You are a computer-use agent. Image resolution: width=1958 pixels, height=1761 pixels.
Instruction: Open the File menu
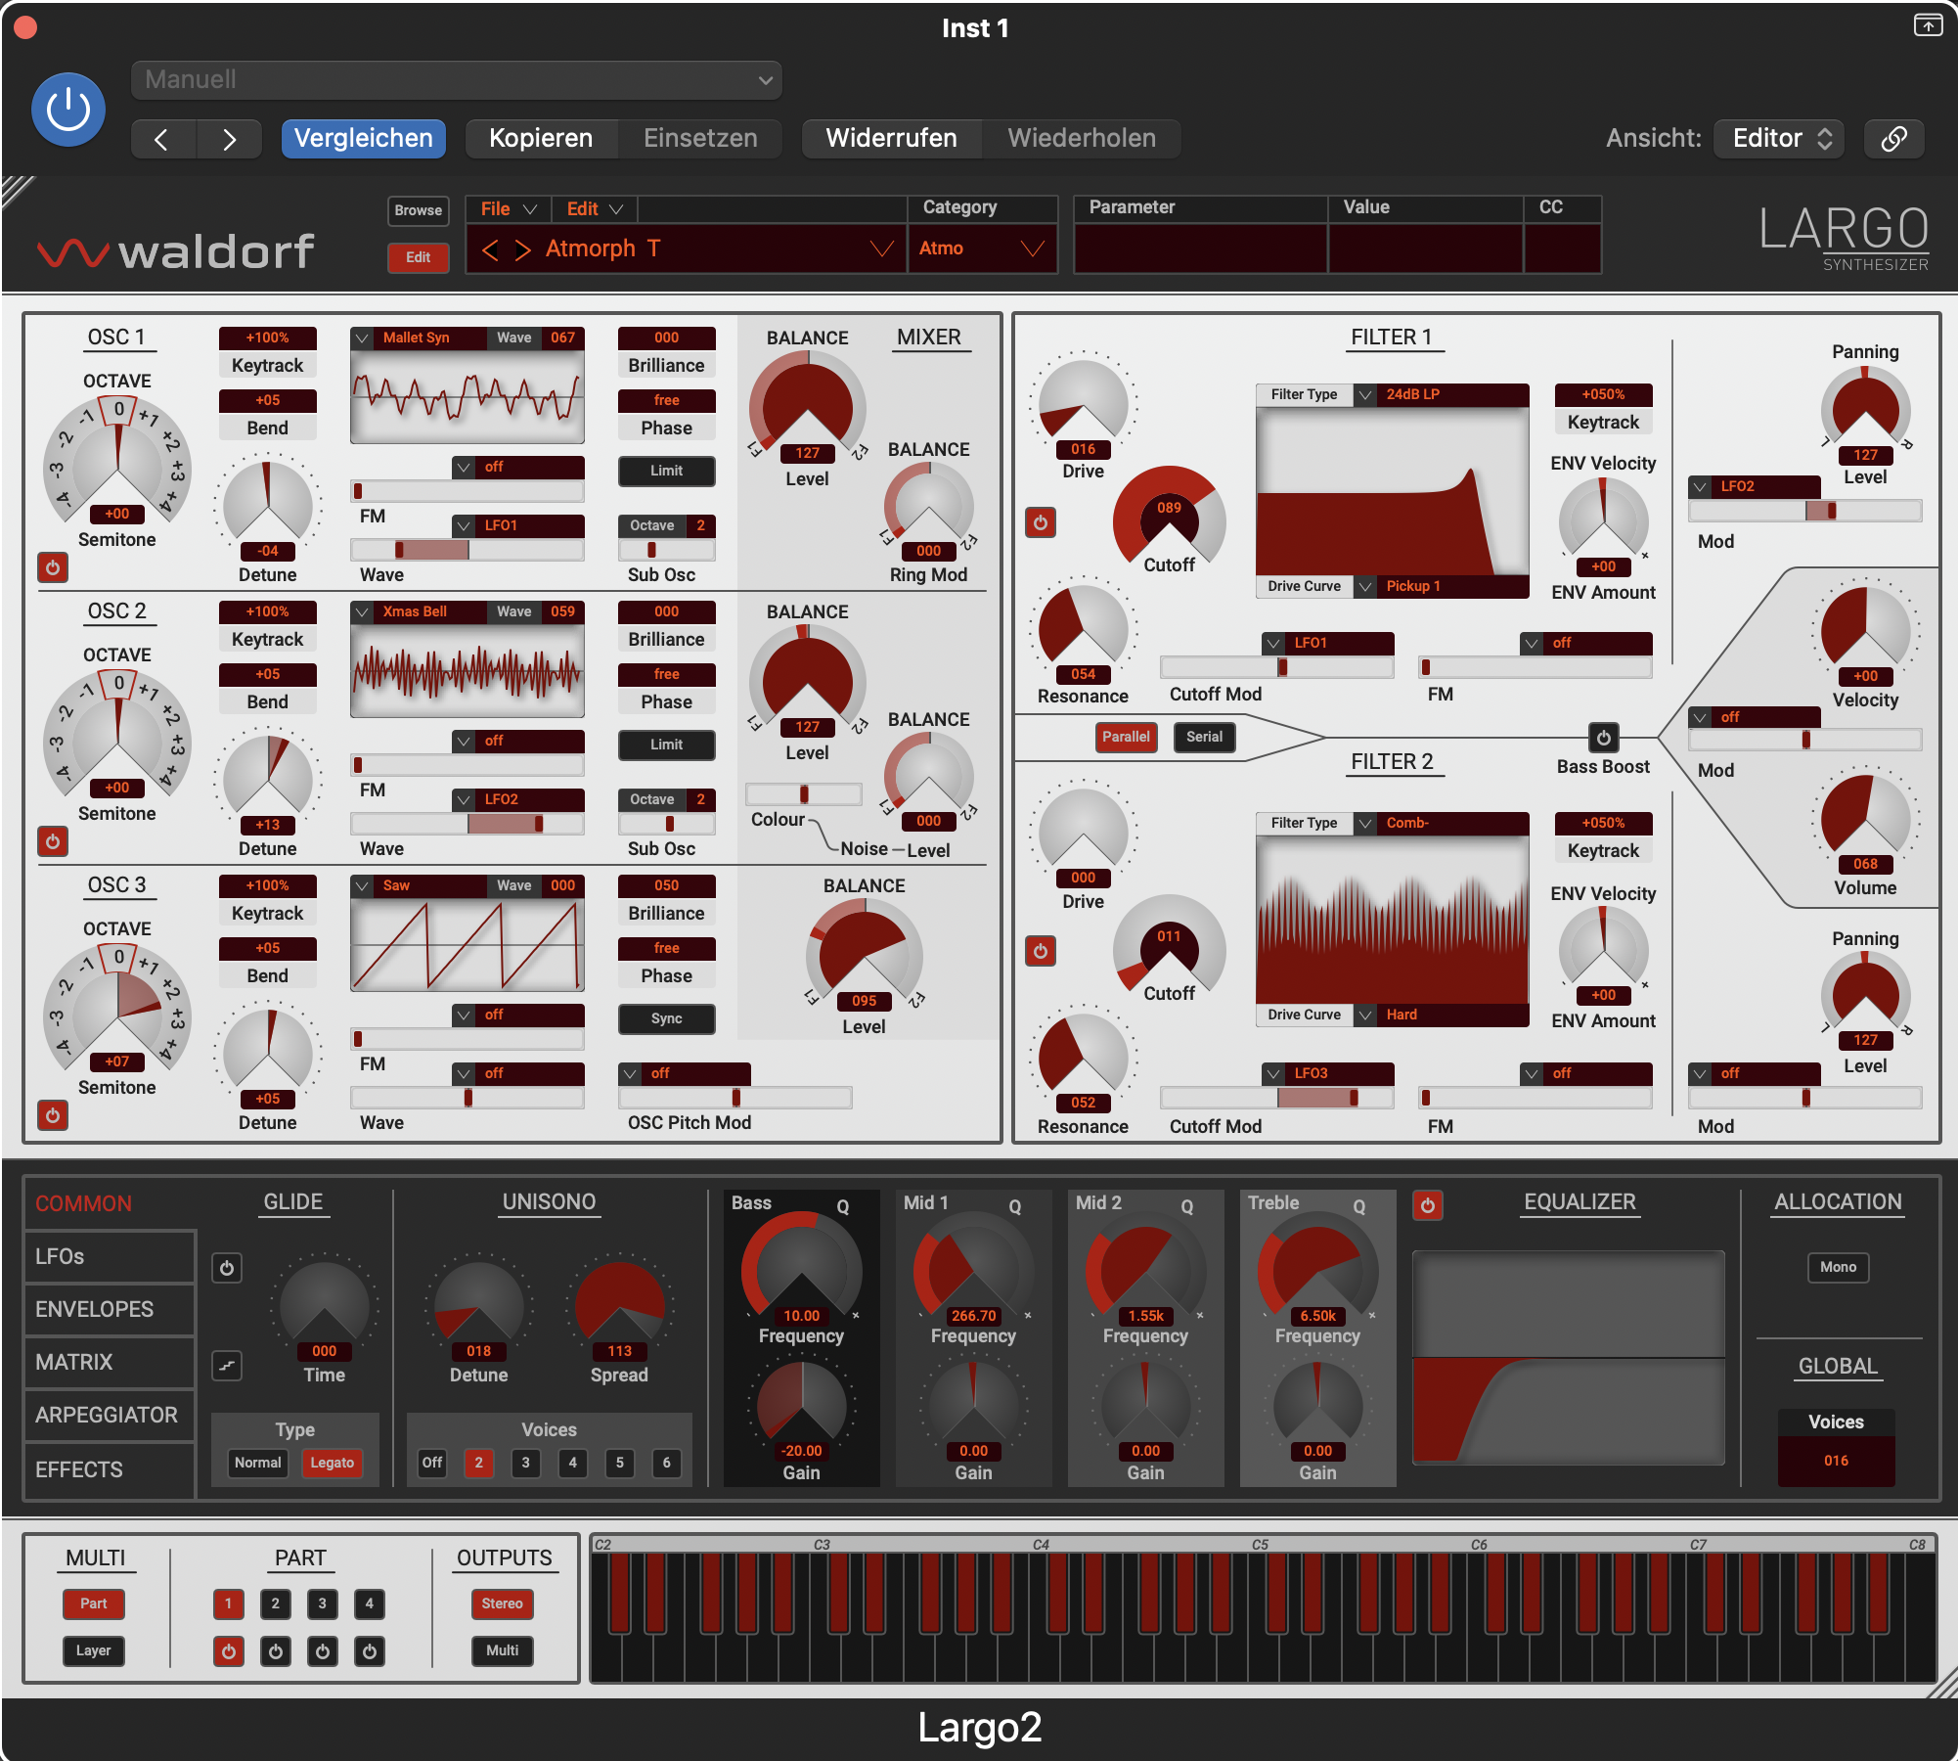[509, 208]
